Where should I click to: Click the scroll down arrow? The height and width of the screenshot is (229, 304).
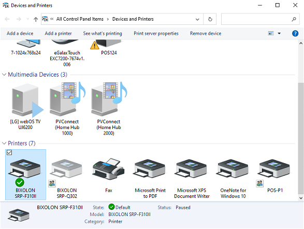click(301, 198)
